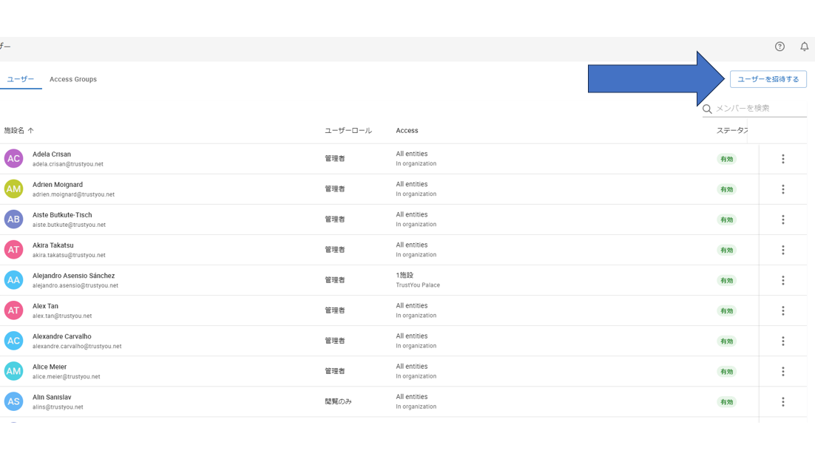
Task: Open the three-dot menu for Alejandro Asensio Sánchez
Action: point(782,280)
